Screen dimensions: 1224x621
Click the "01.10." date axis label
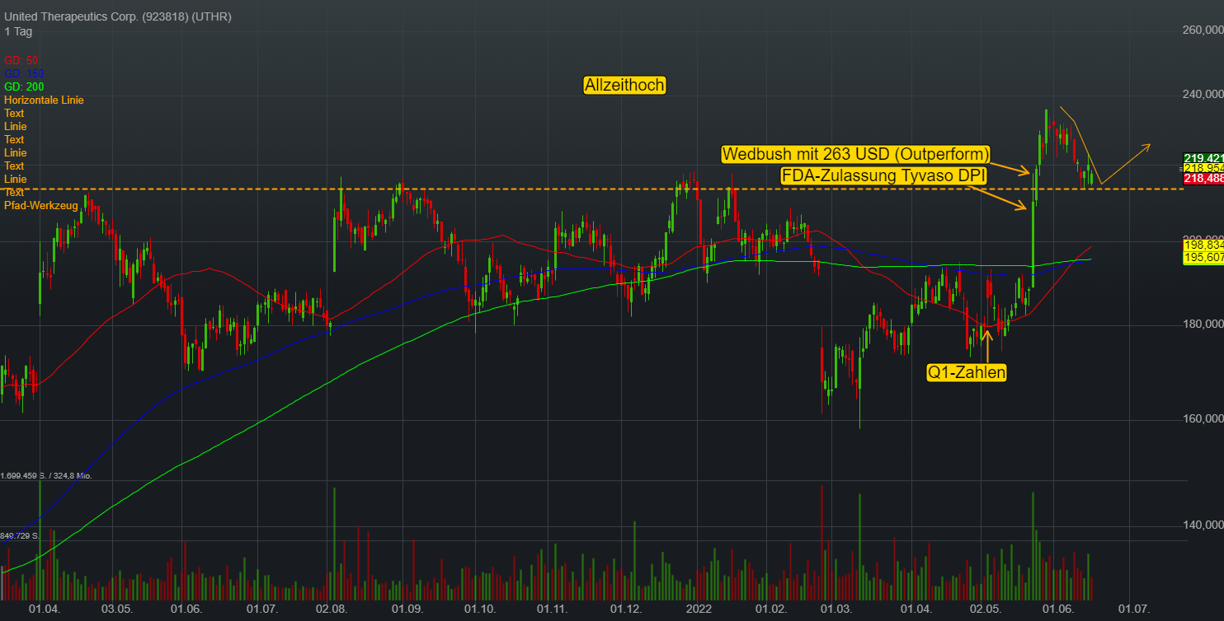pos(479,609)
